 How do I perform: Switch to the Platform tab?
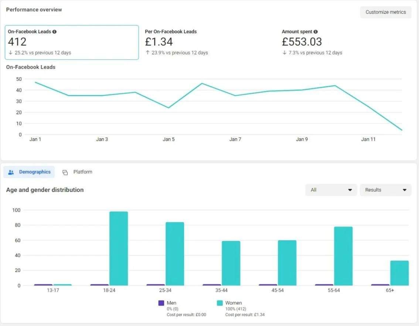tap(77, 172)
